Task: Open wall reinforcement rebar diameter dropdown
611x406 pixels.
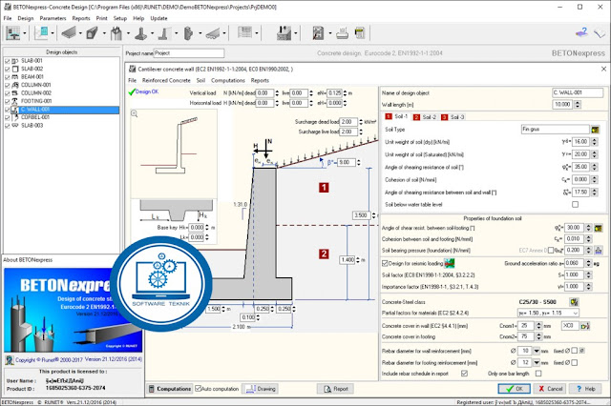Action: point(537,351)
